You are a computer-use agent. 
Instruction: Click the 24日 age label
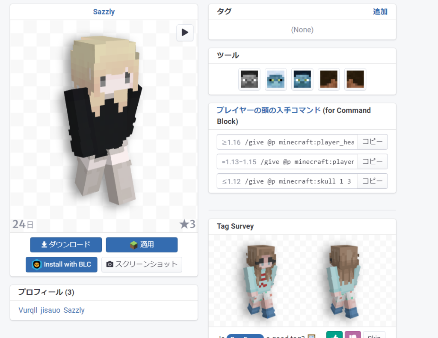pos(23,224)
